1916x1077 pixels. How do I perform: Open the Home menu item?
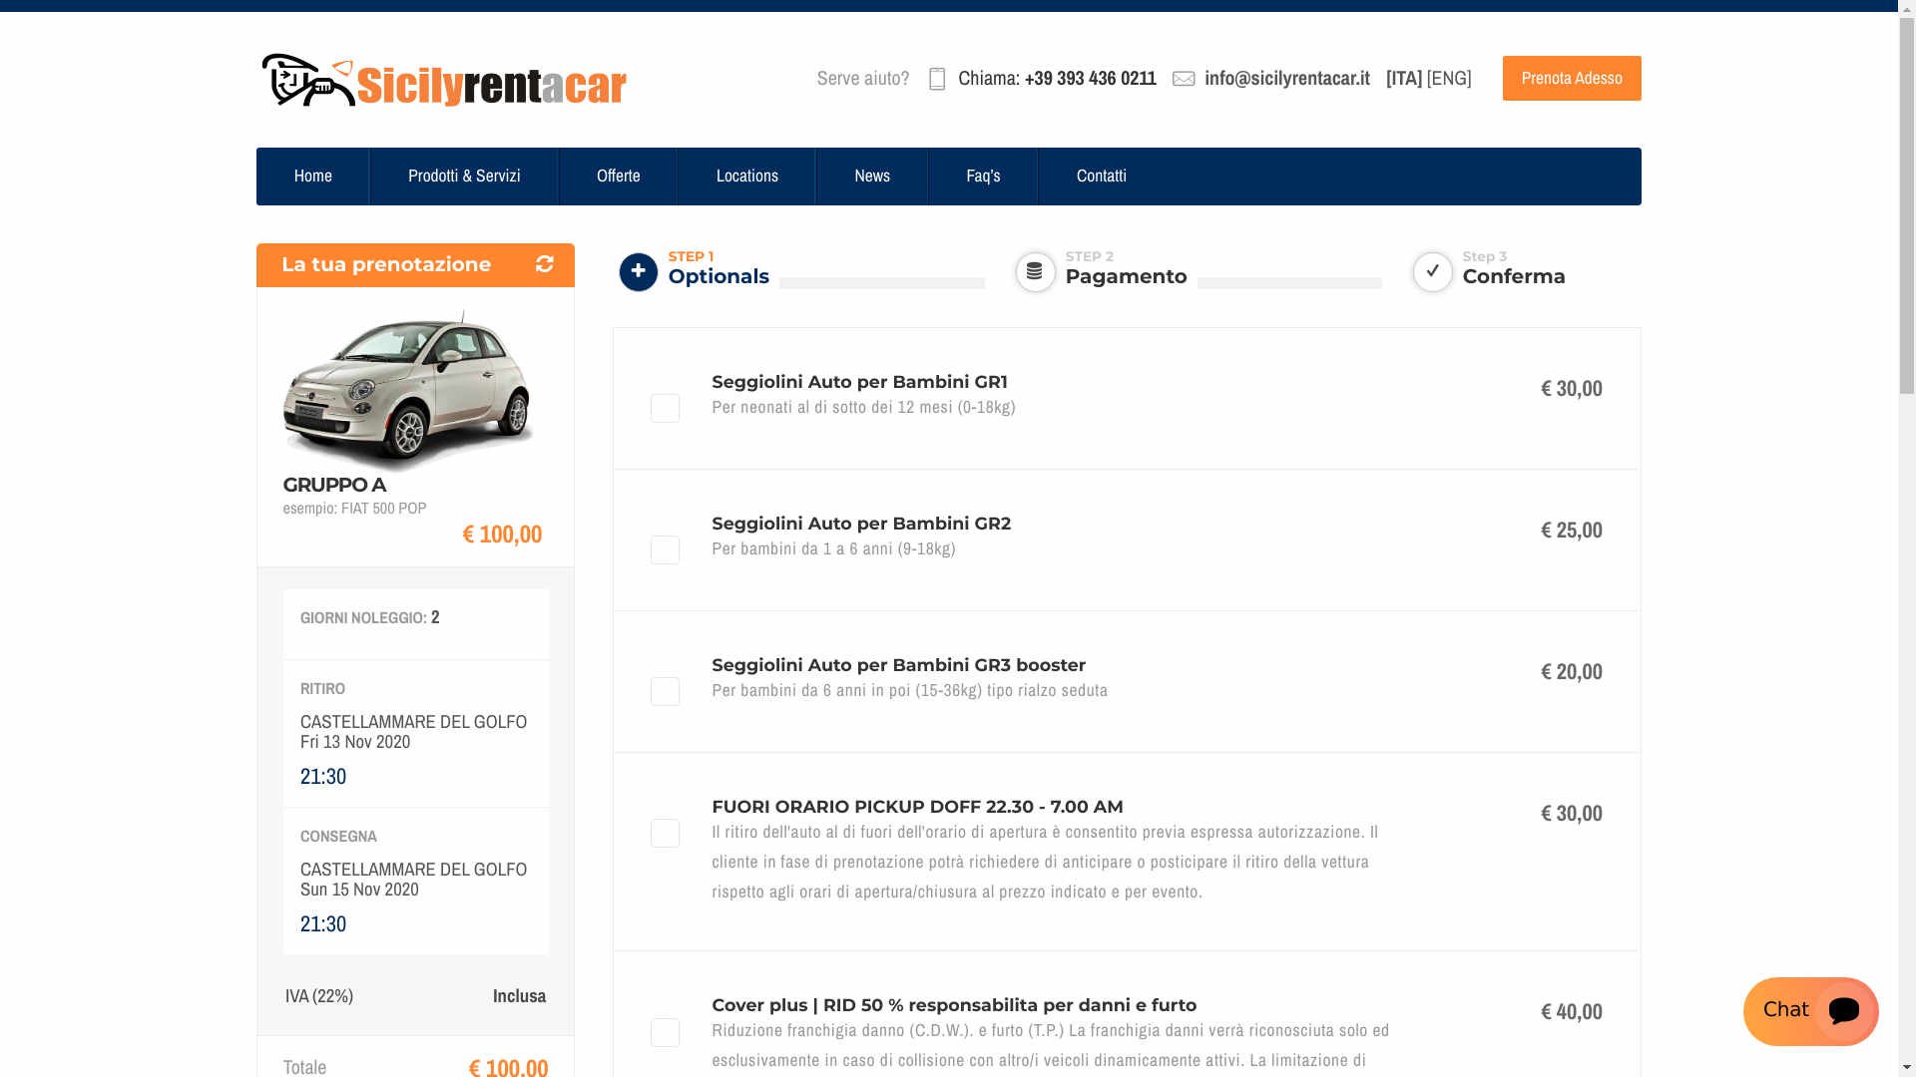[x=313, y=176]
